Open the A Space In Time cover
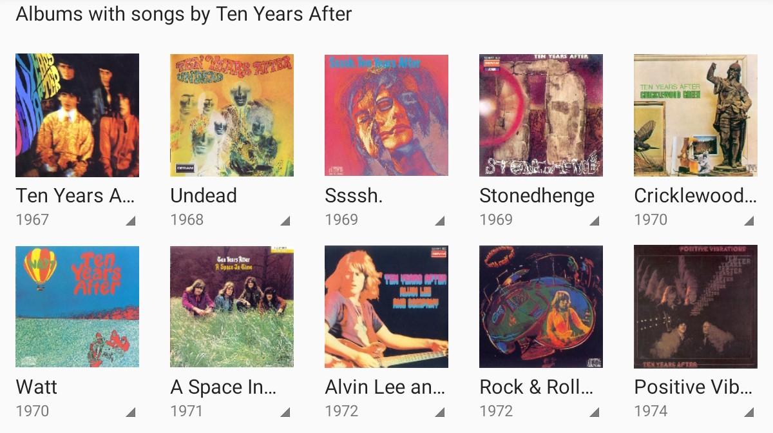The height and width of the screenshot is (433, 773). pos(232,307)
